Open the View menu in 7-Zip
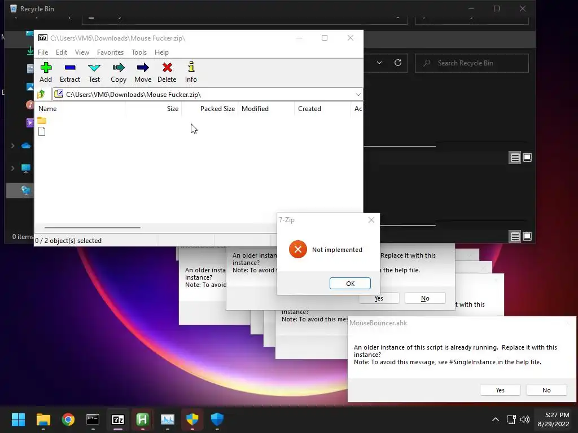 (x=82, y=52)
